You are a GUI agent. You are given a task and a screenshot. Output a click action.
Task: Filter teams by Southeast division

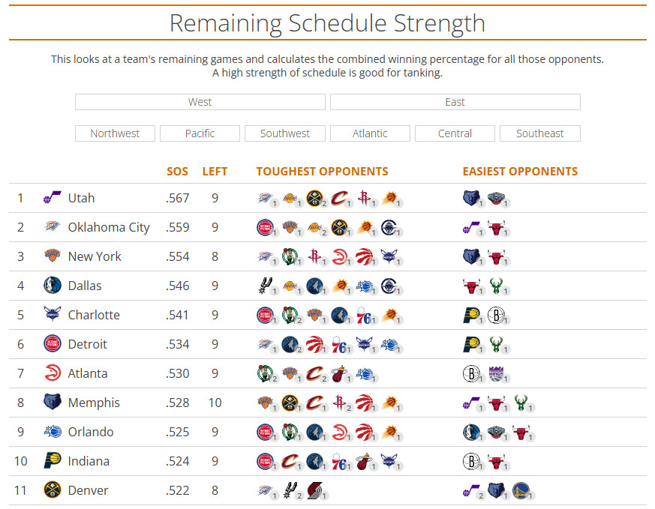539,133
